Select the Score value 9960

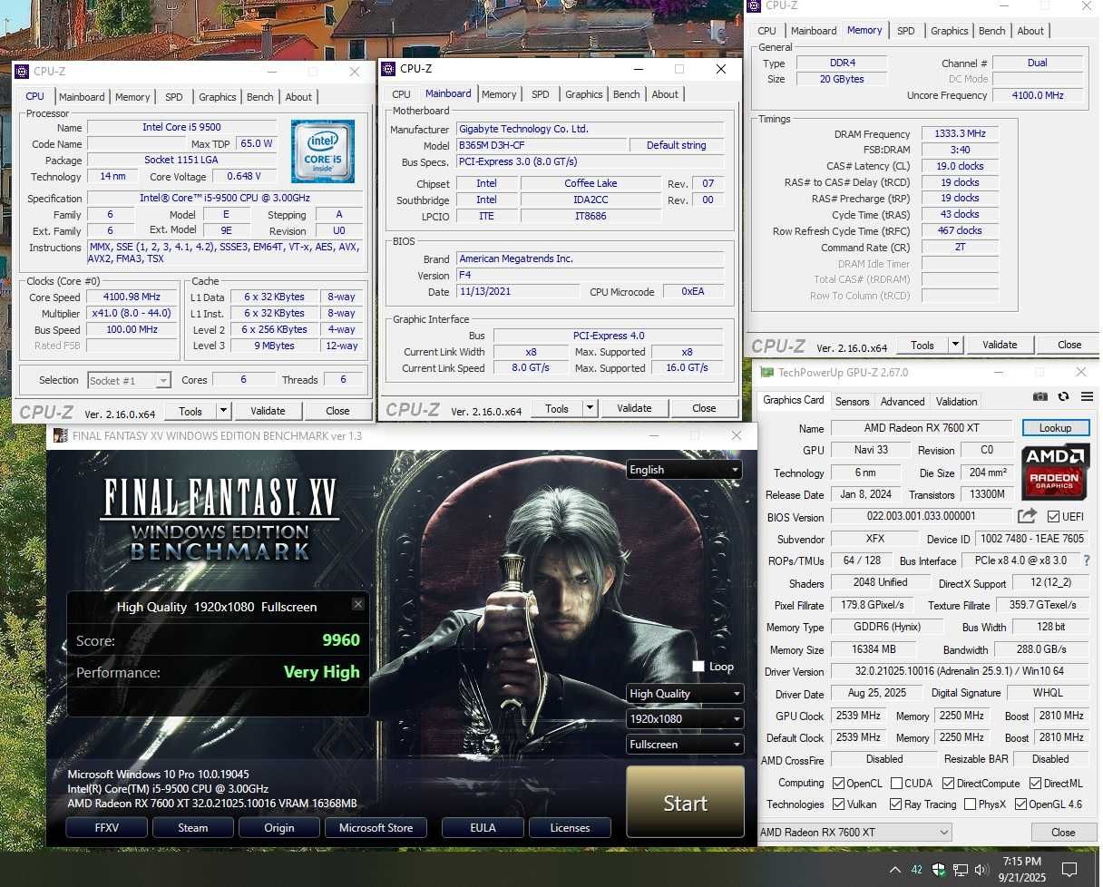(341, 640)
